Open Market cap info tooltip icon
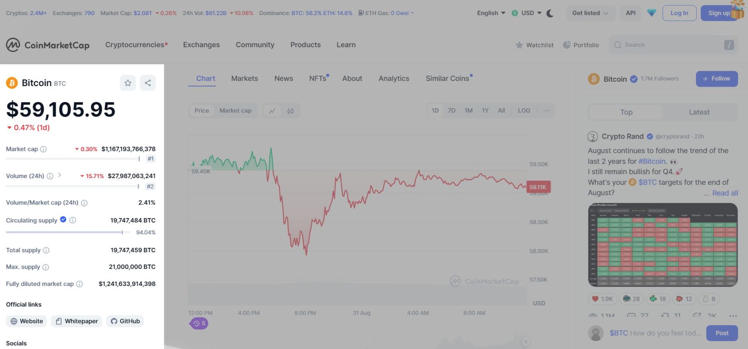 tap(44, 149)
